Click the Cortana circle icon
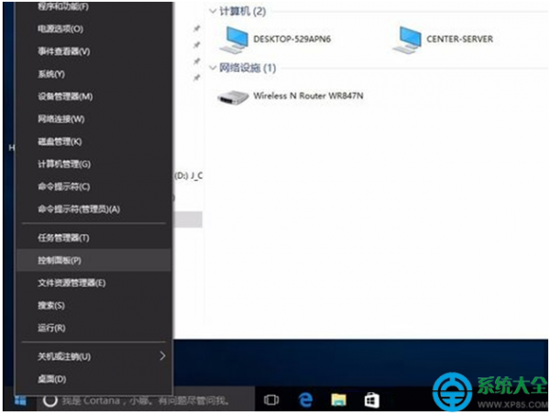Screen dimensions: 550x414 [x=50, y=400]
